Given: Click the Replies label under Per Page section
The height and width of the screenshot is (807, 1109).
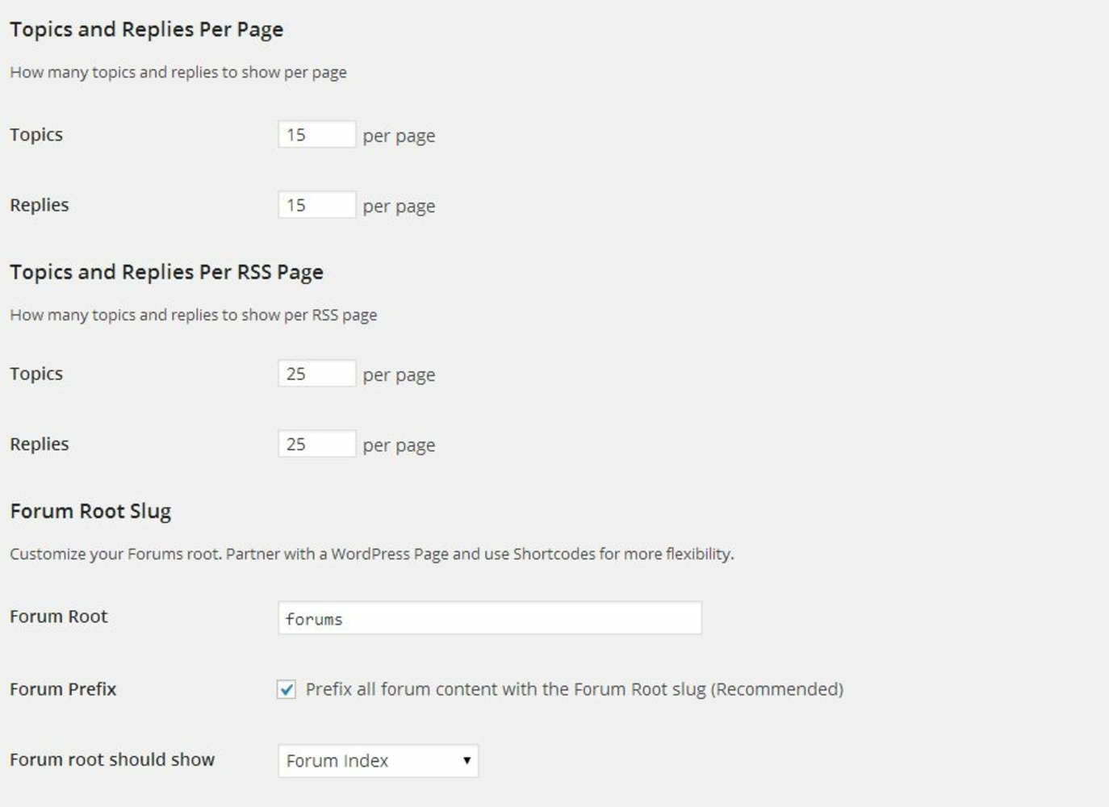Looking at the screenshot, I should click(40, 205).
